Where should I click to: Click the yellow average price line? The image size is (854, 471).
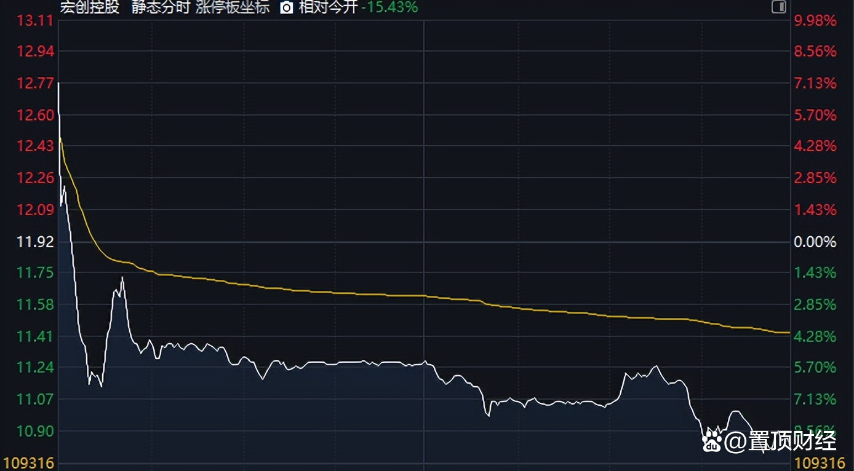pos(369,295)
